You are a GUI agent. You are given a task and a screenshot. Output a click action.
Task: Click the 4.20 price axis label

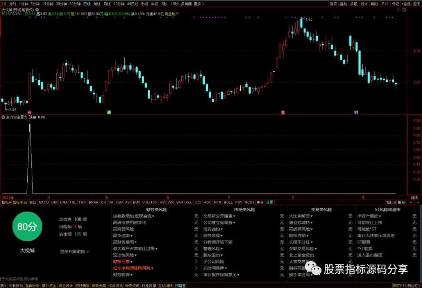(417, 51)
